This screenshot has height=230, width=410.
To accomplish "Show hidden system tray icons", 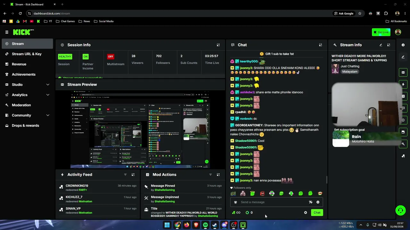I will pos(361,225).
